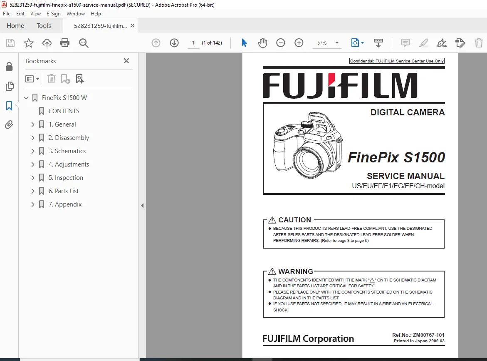Show the page thumbnails panel
This screenshot has height=361, width=487.
[10, 86]
